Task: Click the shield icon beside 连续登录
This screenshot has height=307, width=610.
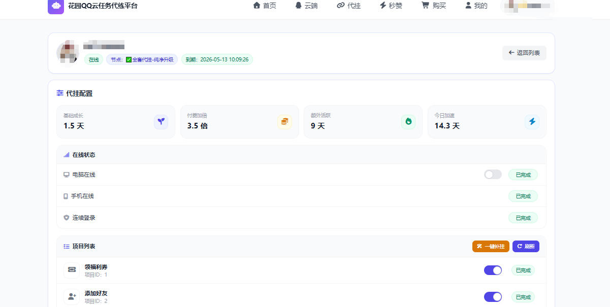Action: (x=66, y=217)
